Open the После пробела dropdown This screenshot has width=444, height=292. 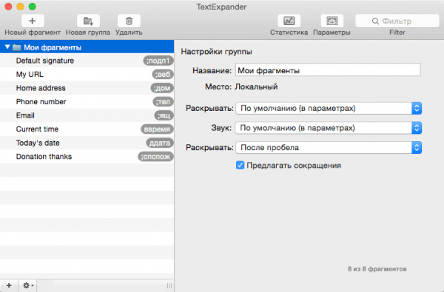click(329, 147)
